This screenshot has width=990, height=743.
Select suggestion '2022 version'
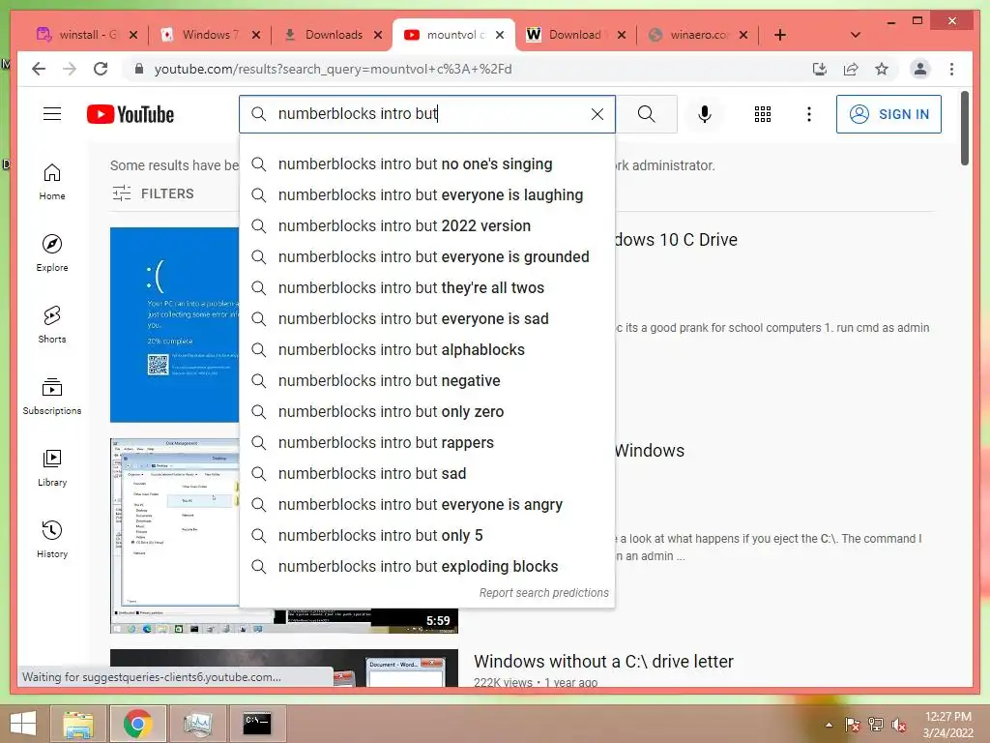426,226
